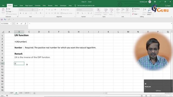The image size is (173, 97).
Task: Open Format as Table icon
Action: [105, 10]
